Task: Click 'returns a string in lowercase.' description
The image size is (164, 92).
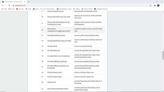Action: (84, 72)
